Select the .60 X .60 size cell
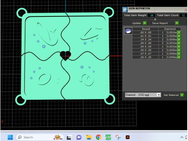188x141 pixels. [x=145, y=33]
